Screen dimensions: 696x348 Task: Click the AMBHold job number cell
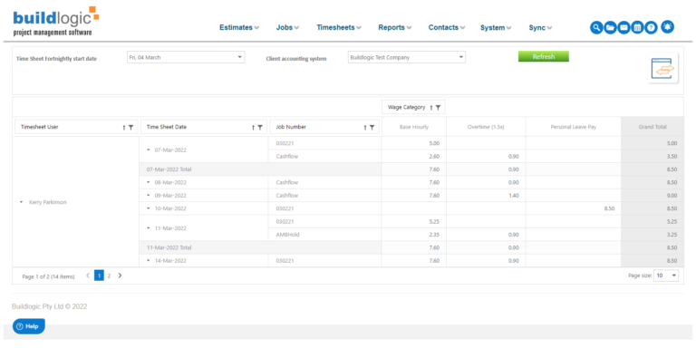pyautogui.click(x=325, y=235)
